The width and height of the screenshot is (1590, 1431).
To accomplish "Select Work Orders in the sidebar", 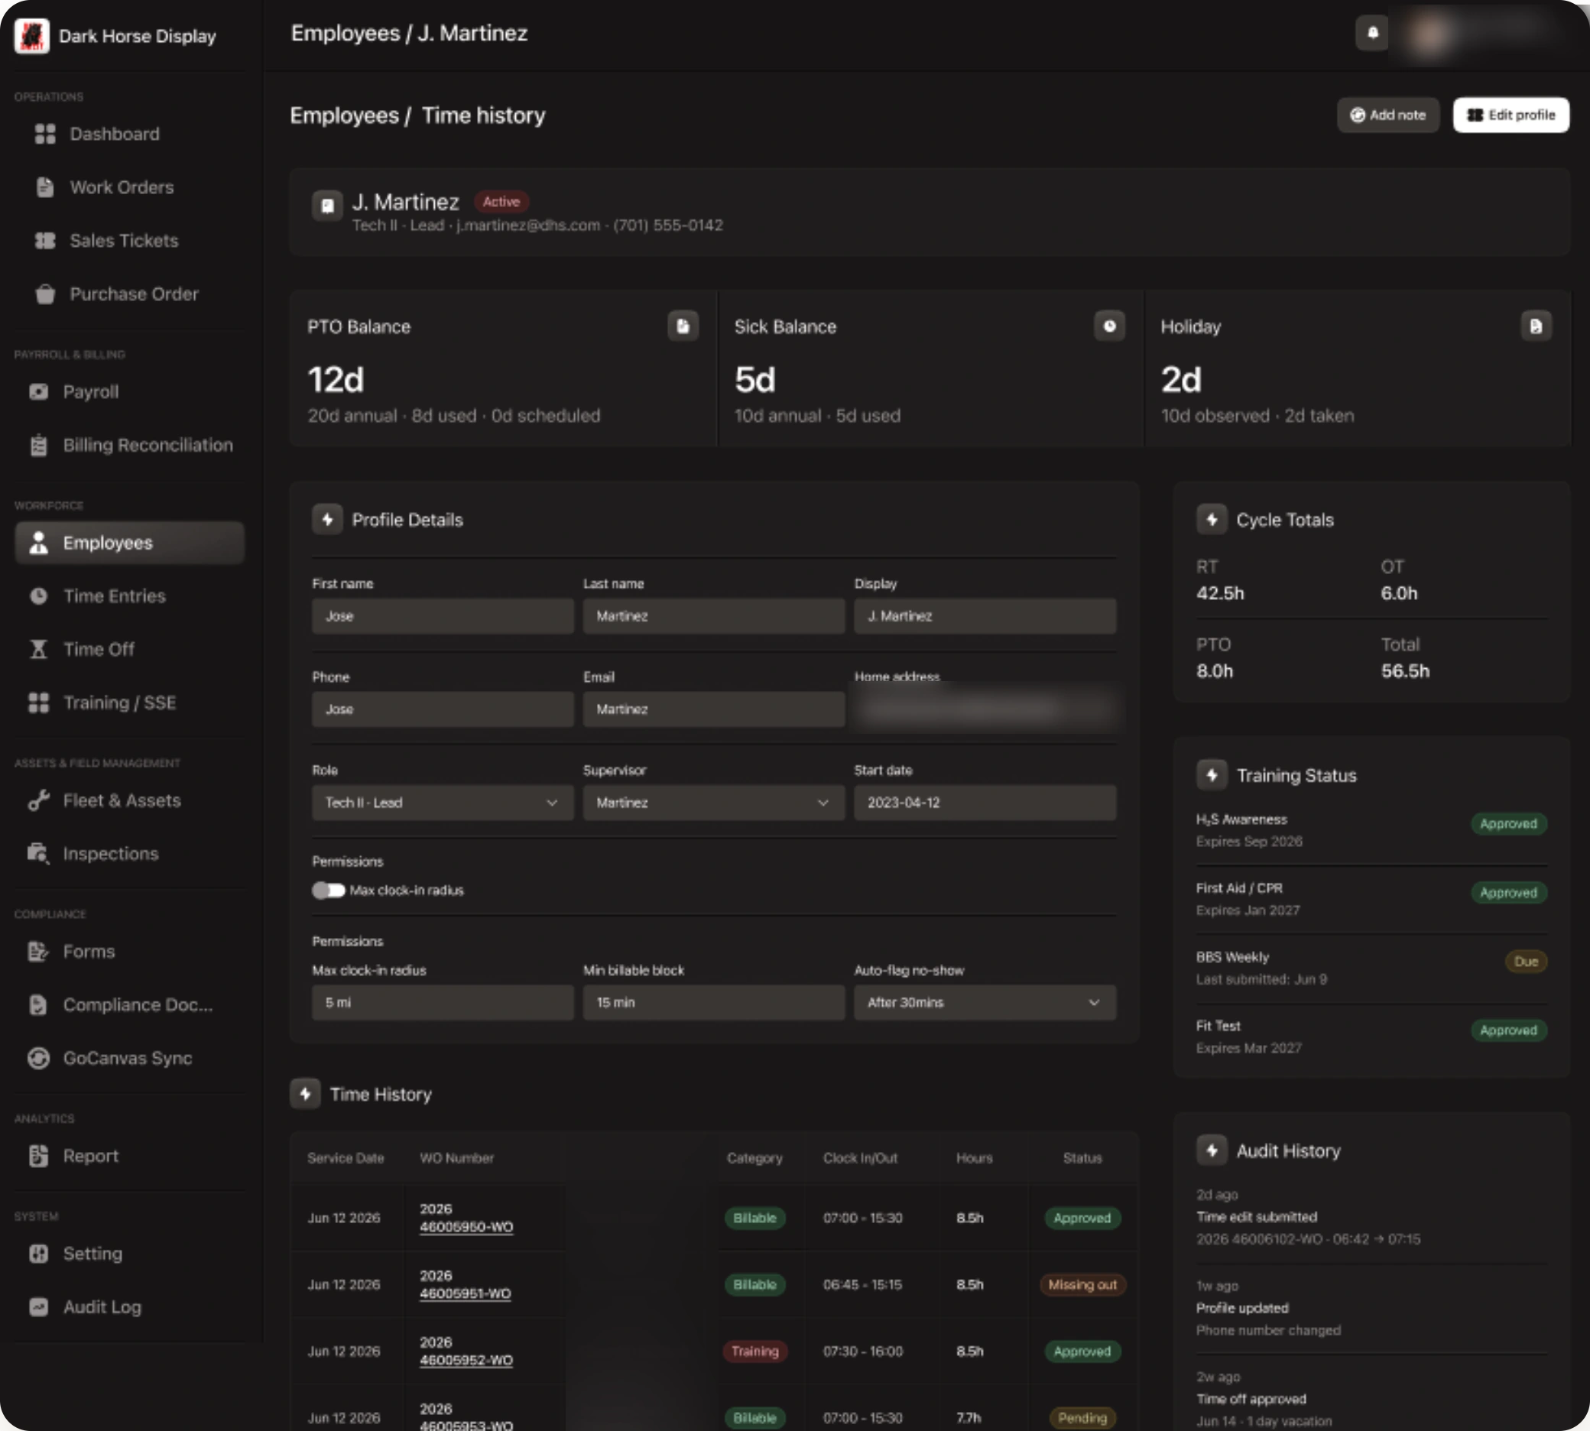I will pos(130,187).
